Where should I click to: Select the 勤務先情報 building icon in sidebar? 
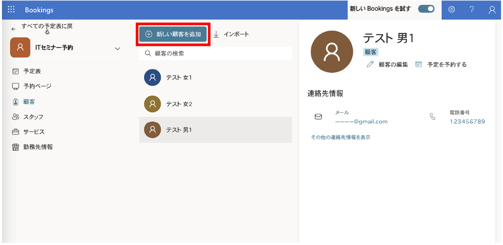pyautogui.click(x=15, y=147)
